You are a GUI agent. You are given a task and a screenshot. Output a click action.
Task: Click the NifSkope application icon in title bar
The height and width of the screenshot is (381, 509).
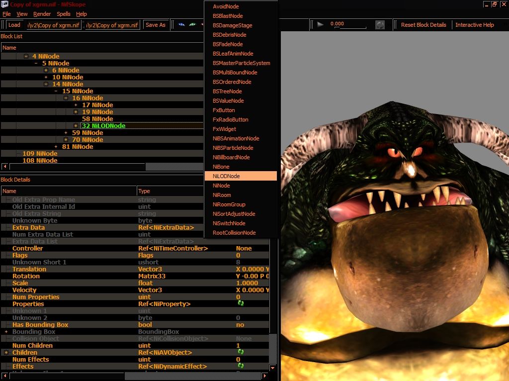(x=4, y=4)
